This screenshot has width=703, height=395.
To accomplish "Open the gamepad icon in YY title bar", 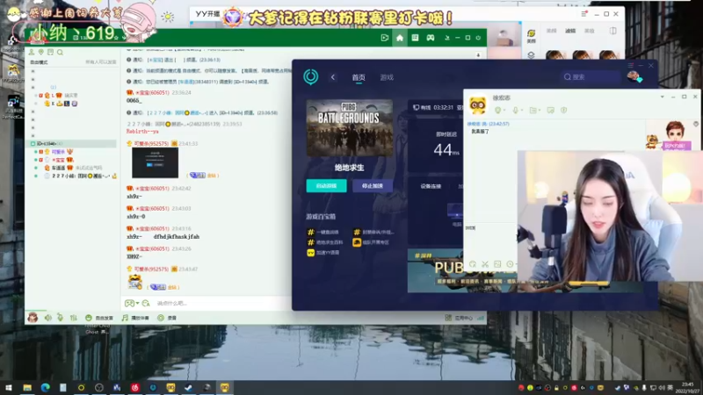I will pos(431,38).
